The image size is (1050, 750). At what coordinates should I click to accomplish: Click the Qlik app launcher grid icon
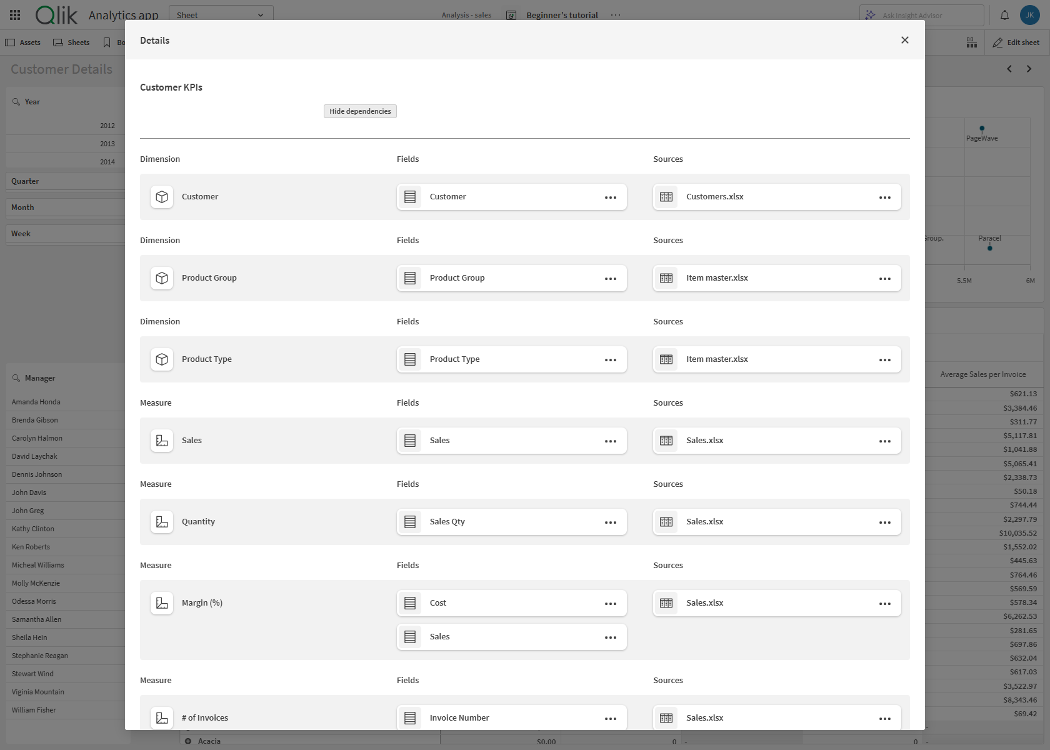[14, 14]
